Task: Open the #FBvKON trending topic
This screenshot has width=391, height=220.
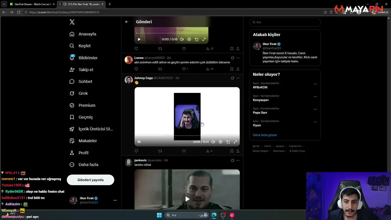Action: pyautogui.click(x=260, y=87)
